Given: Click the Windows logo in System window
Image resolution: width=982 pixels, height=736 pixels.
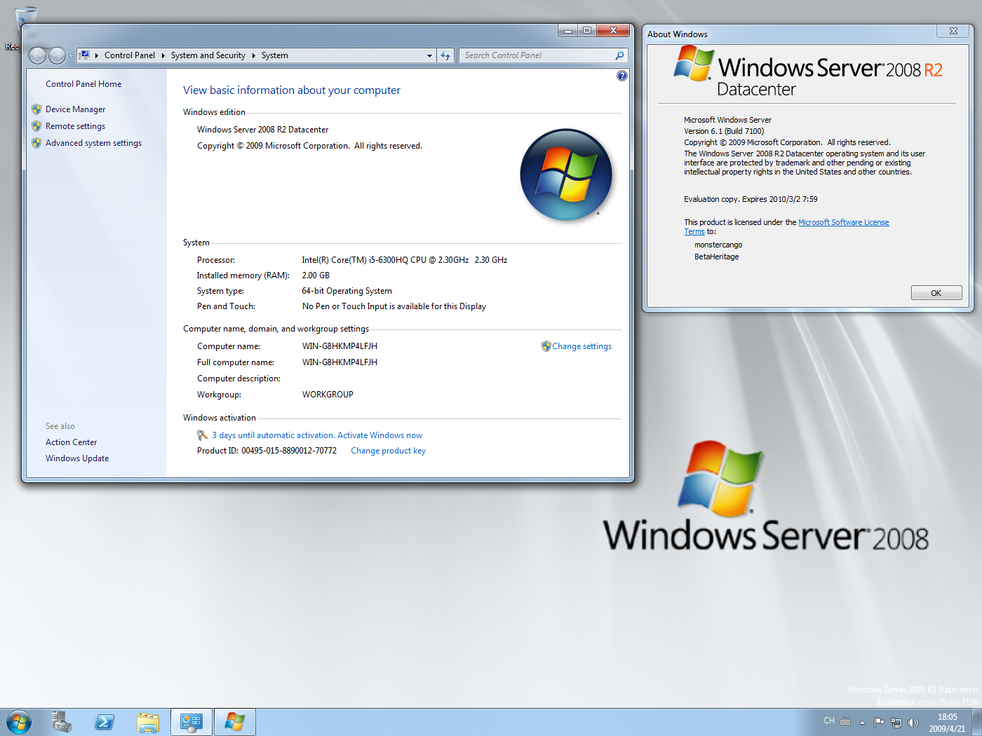Looking at the screenshot, I should click(x=566, y=175).
